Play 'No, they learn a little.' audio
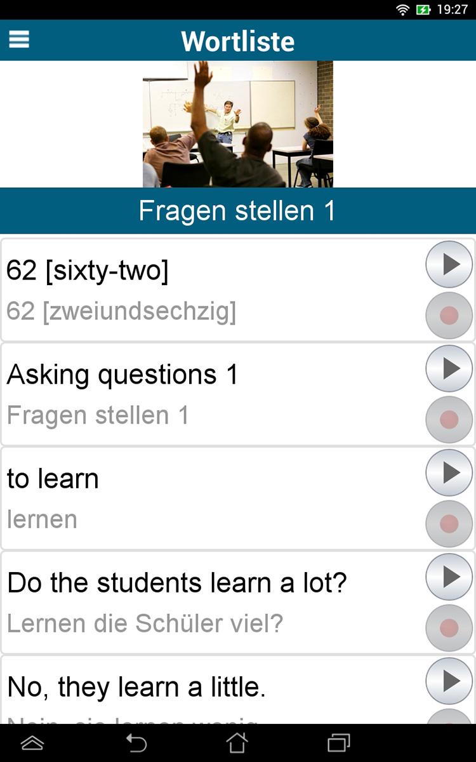The width and height of the screenshot is (476, 762). point(449,681)
